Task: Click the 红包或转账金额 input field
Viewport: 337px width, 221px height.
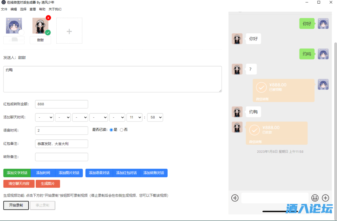Action: click(x=61, y=104)
